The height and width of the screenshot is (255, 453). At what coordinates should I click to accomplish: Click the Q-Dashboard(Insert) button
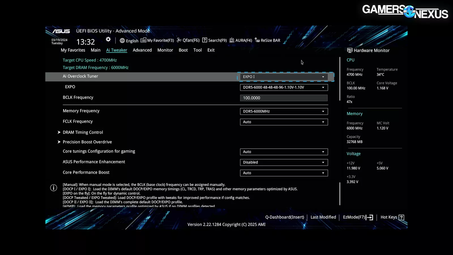pyautogui.click(x=285, y=217)
